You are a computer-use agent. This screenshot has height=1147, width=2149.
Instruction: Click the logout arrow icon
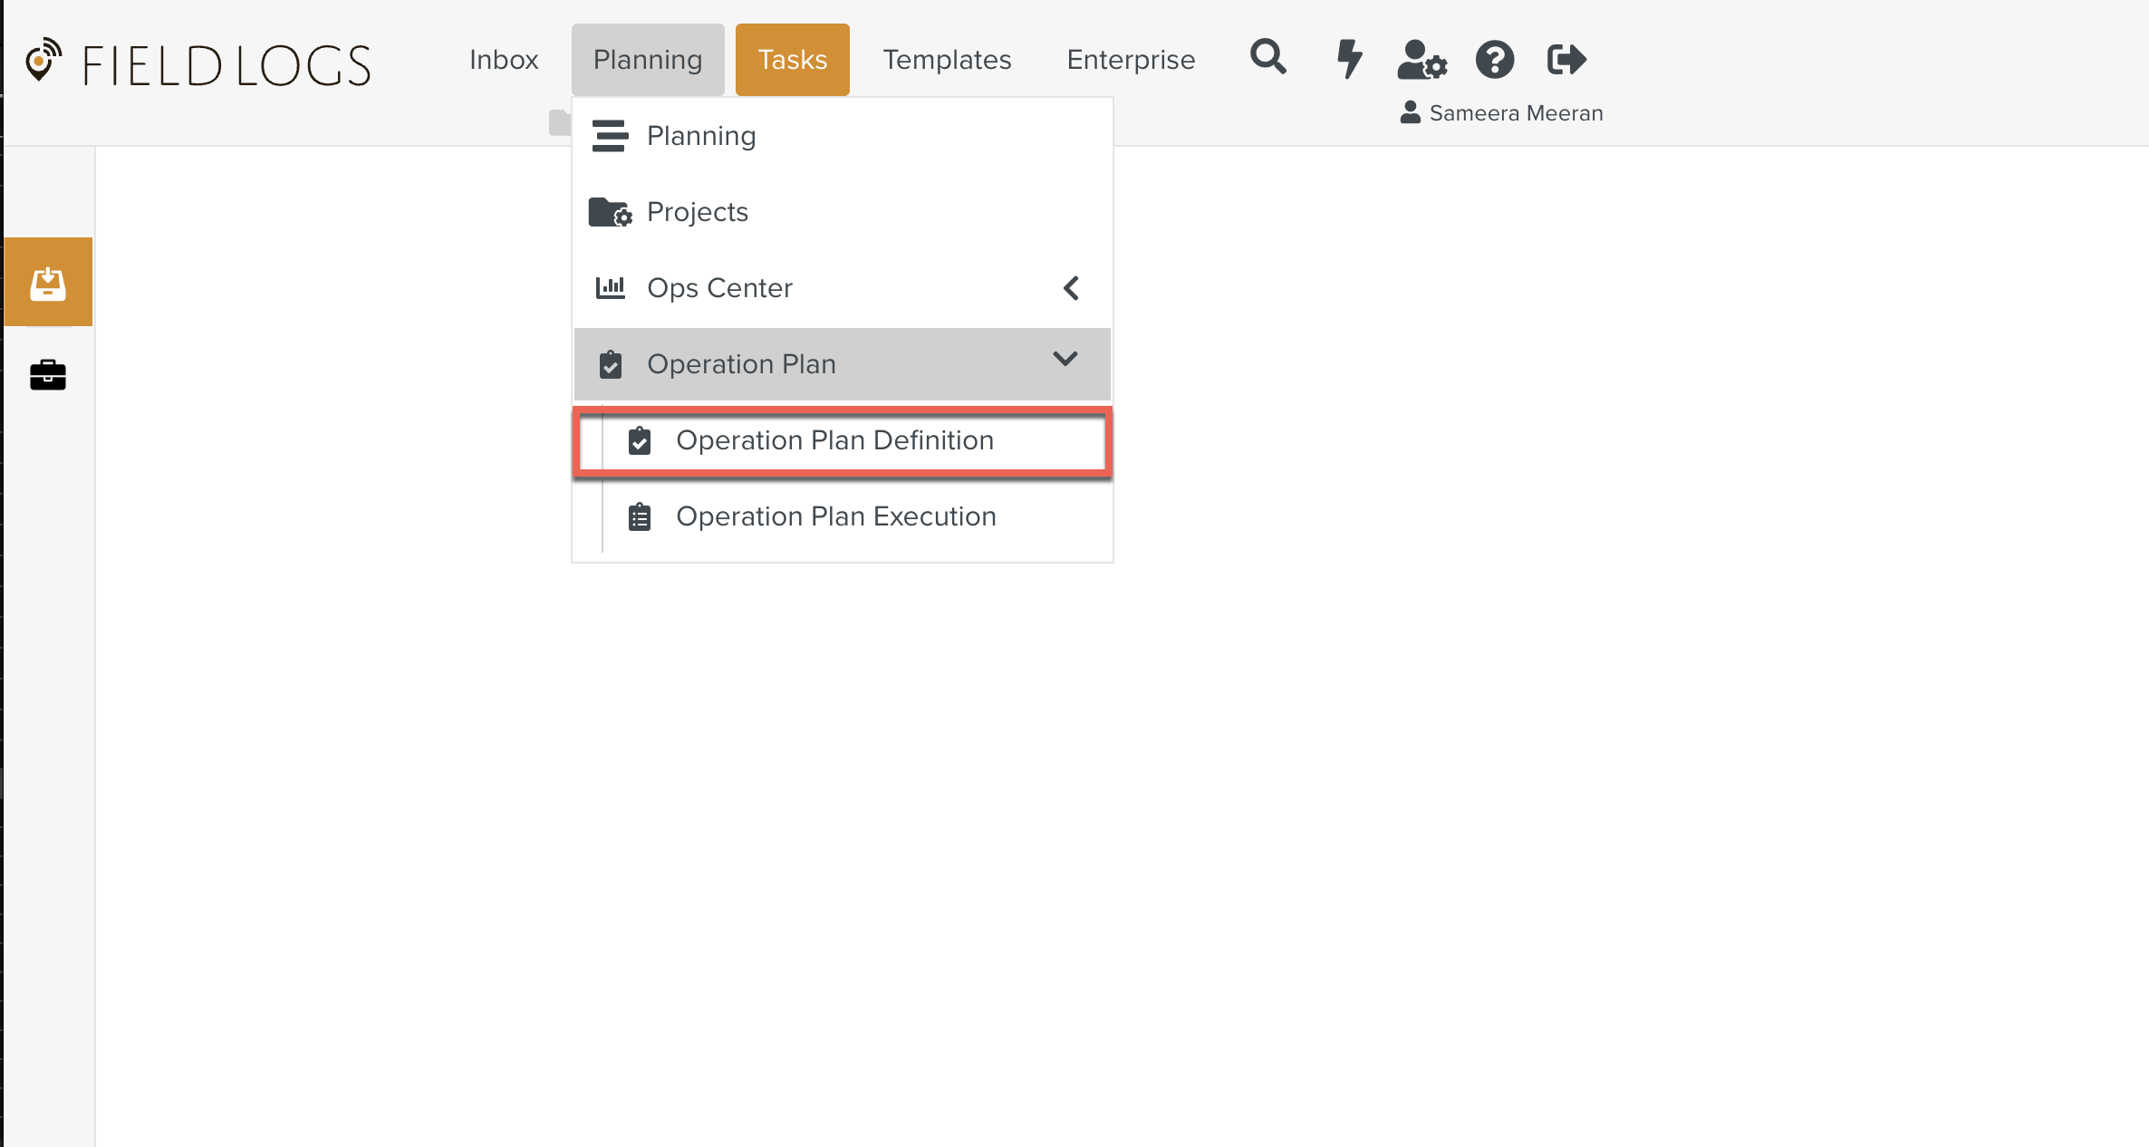[1566, 60]
